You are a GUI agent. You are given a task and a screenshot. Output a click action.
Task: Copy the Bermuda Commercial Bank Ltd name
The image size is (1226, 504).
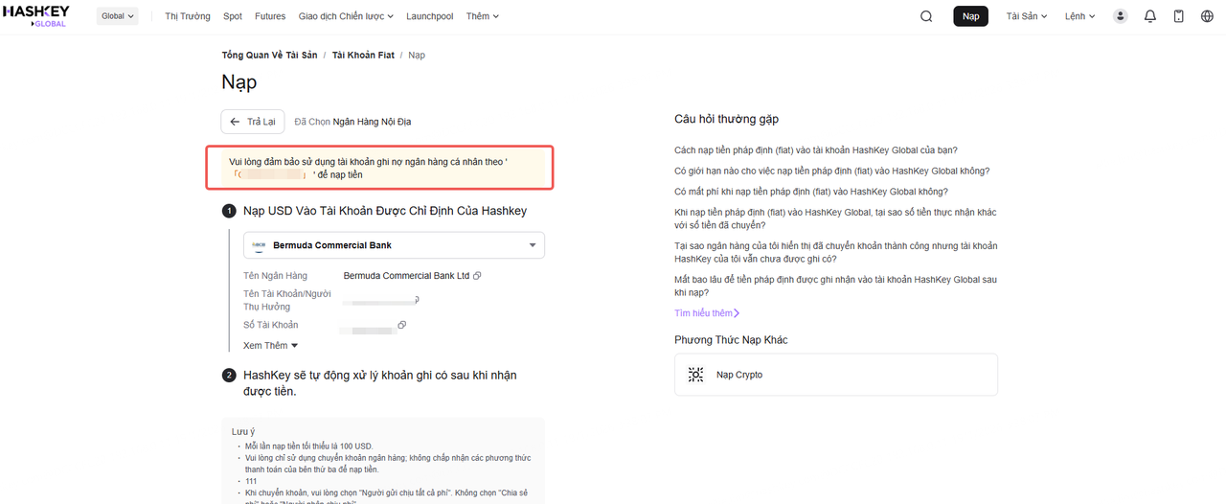[477, 276]
